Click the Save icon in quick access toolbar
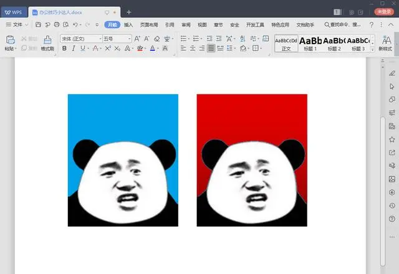Viewport: 399px width, 274px height. (x=38, y=25)
